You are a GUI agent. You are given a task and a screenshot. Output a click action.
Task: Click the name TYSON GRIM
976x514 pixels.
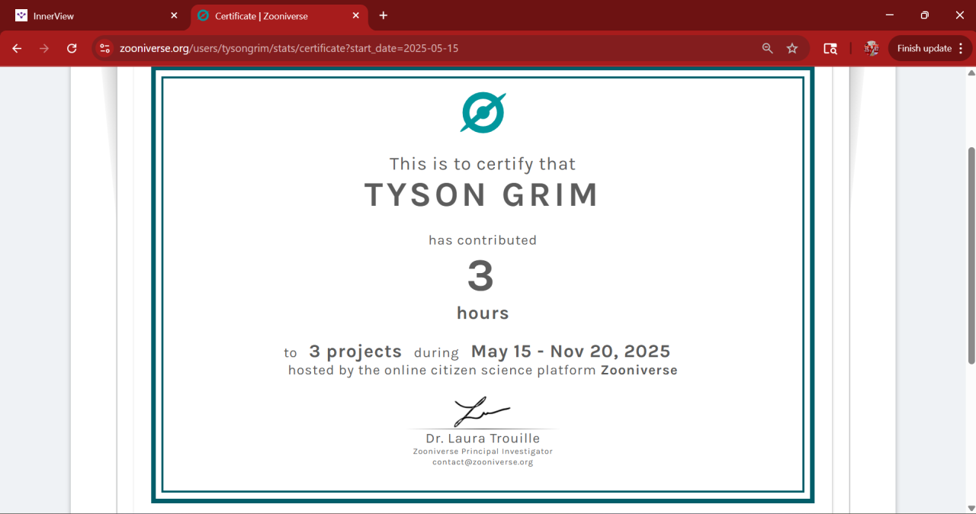[482, 195]
